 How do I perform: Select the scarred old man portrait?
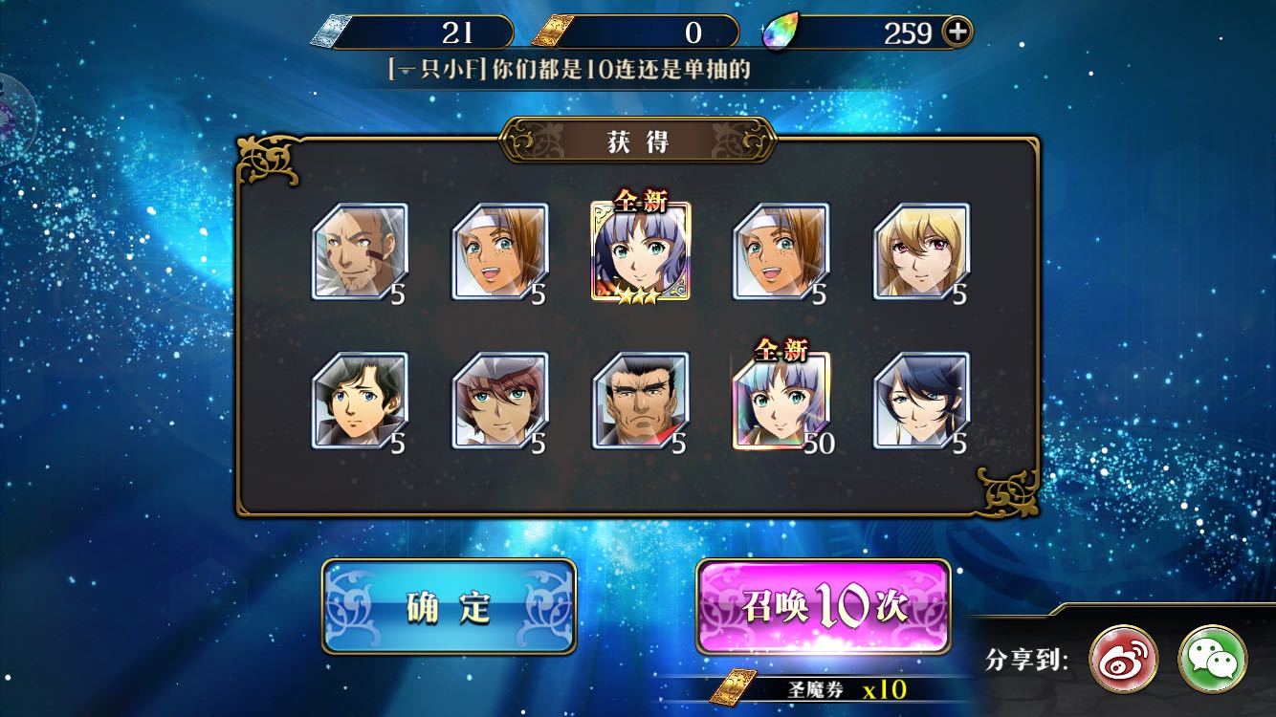pos(360,251)
